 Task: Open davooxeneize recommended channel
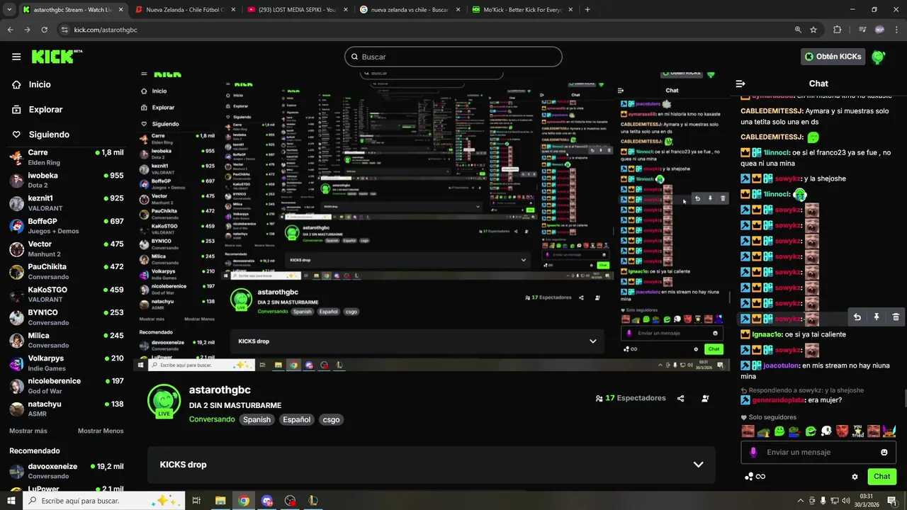66,471
